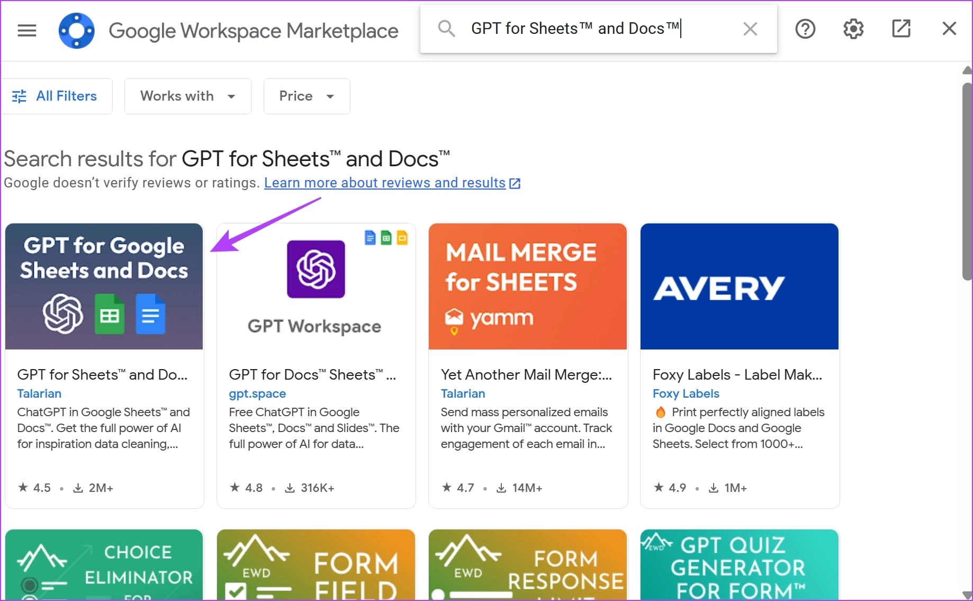Click the vertical scrollbar thumb
Viewport: 973px width, 601px height.
click(x=967, y=181)
